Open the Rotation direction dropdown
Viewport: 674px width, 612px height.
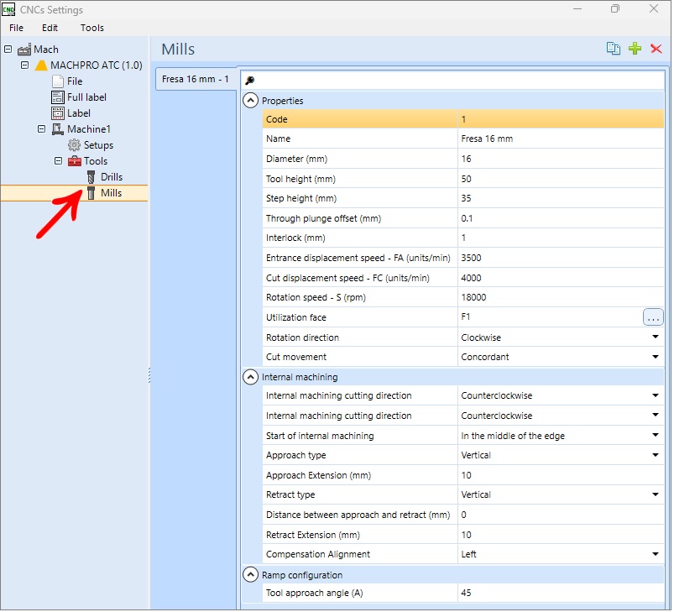(655, 337)
